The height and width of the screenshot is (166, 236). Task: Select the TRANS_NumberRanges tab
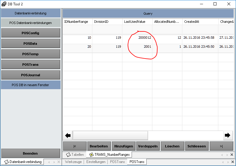[x=109, y=155]
